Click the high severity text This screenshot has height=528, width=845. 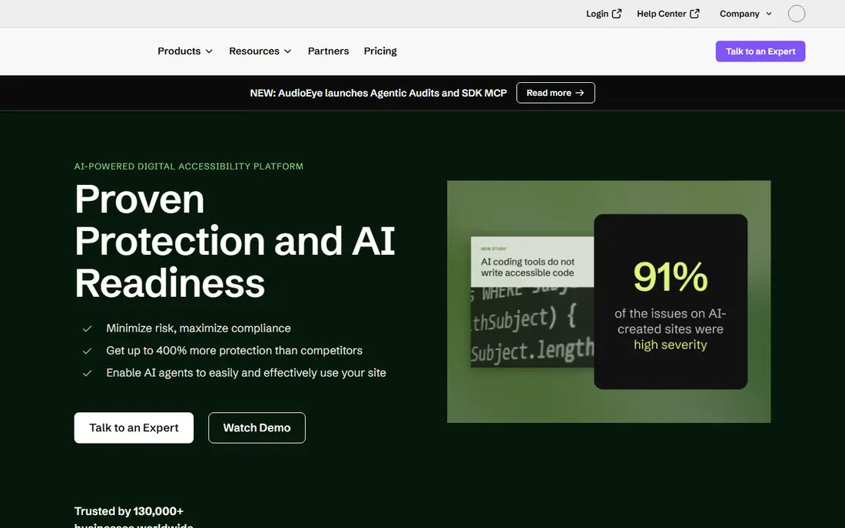pyautogui.click(x=671, y=345)
